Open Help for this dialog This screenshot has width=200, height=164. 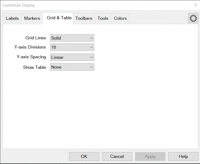click(183, 156)
